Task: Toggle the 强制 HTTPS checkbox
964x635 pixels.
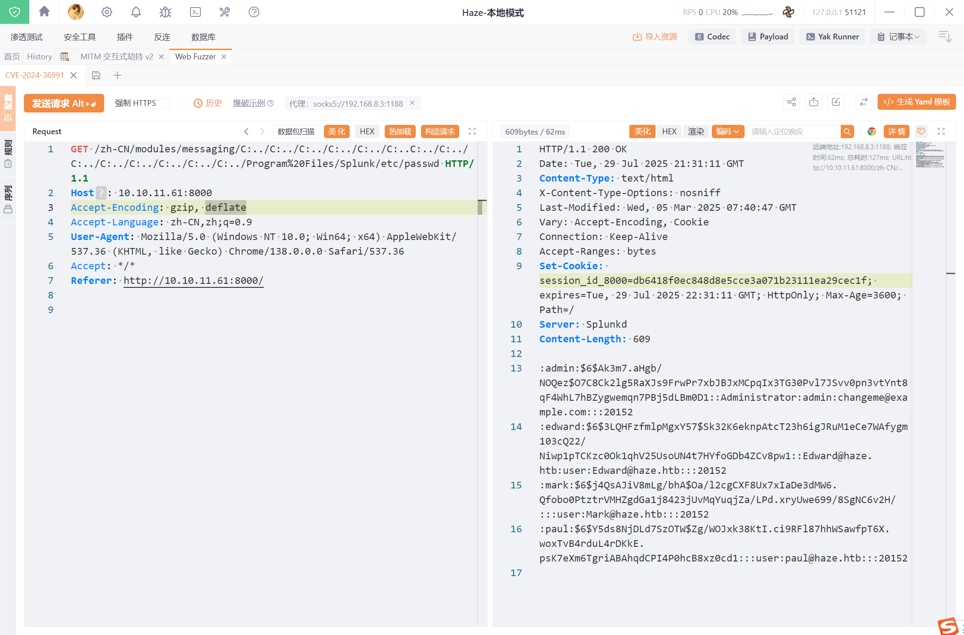Action: [165, 103]
